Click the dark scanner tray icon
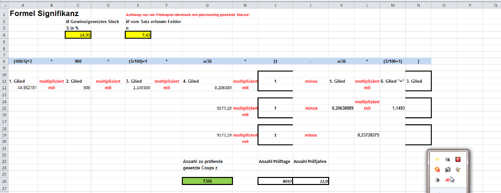The height and width of the screenshot is (193, 501). (x=437, y=180)
